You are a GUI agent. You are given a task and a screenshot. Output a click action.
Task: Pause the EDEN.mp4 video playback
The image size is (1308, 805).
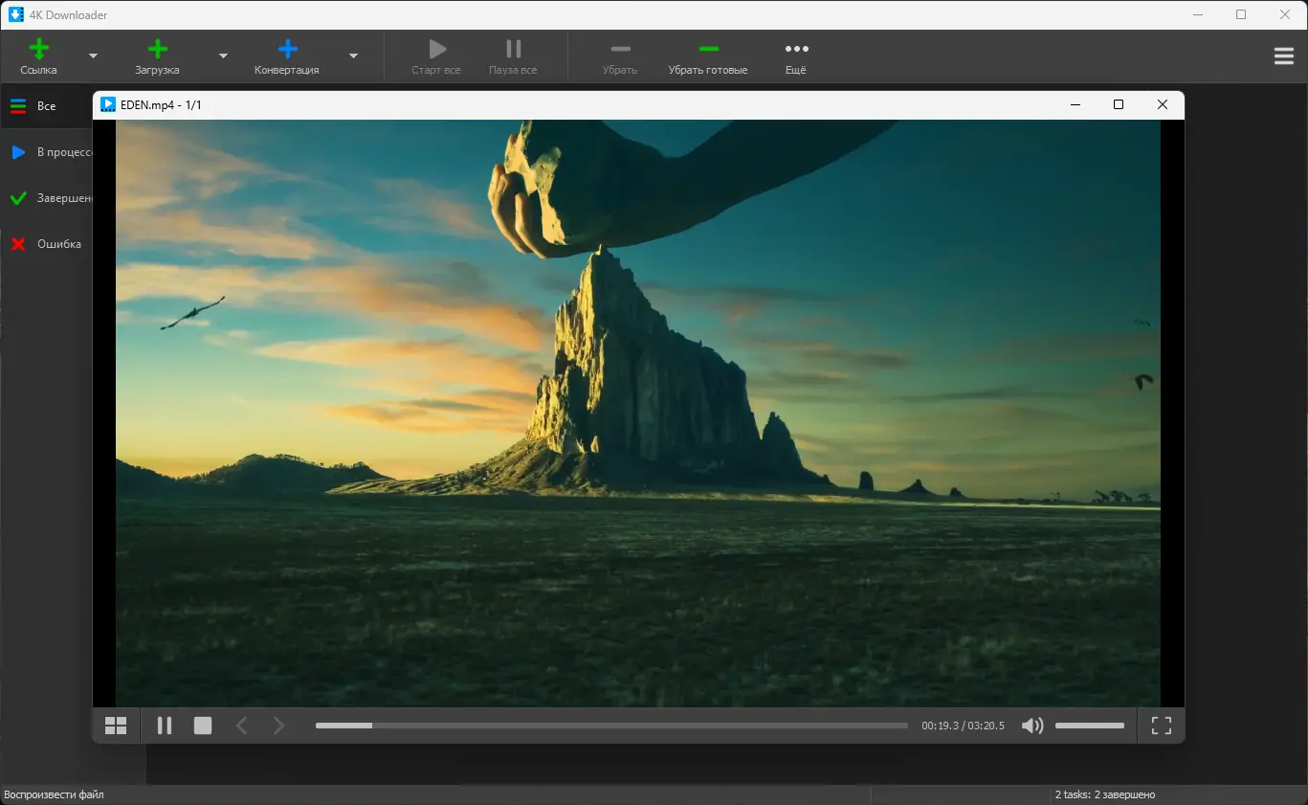coord(165,726)
